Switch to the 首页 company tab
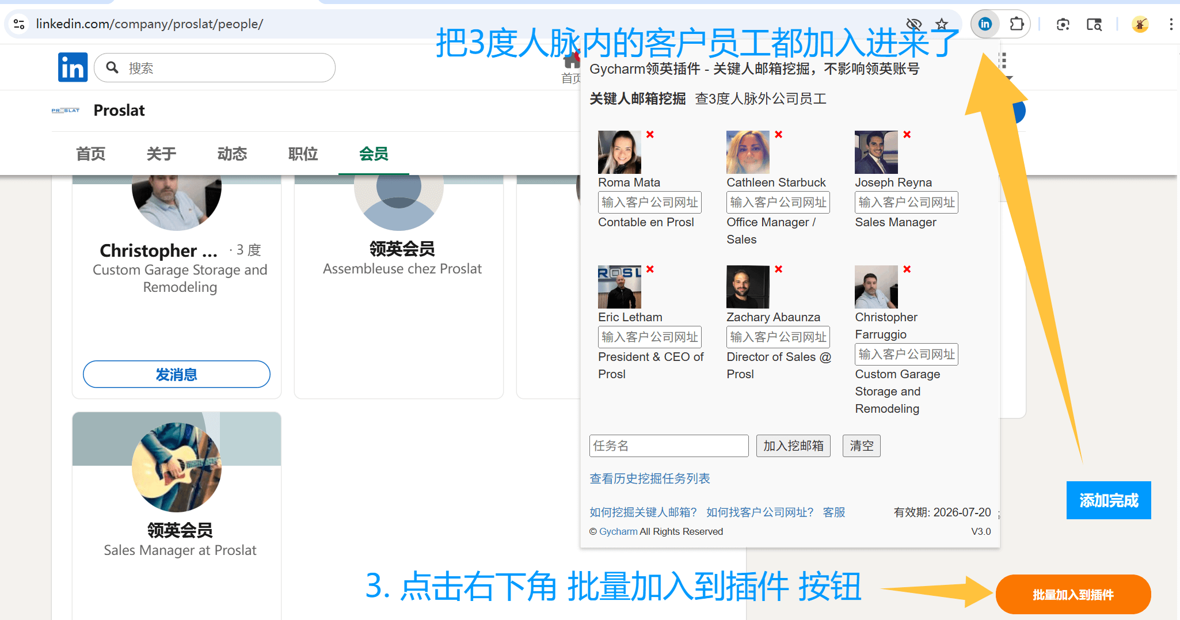 [x=91, y=154]
